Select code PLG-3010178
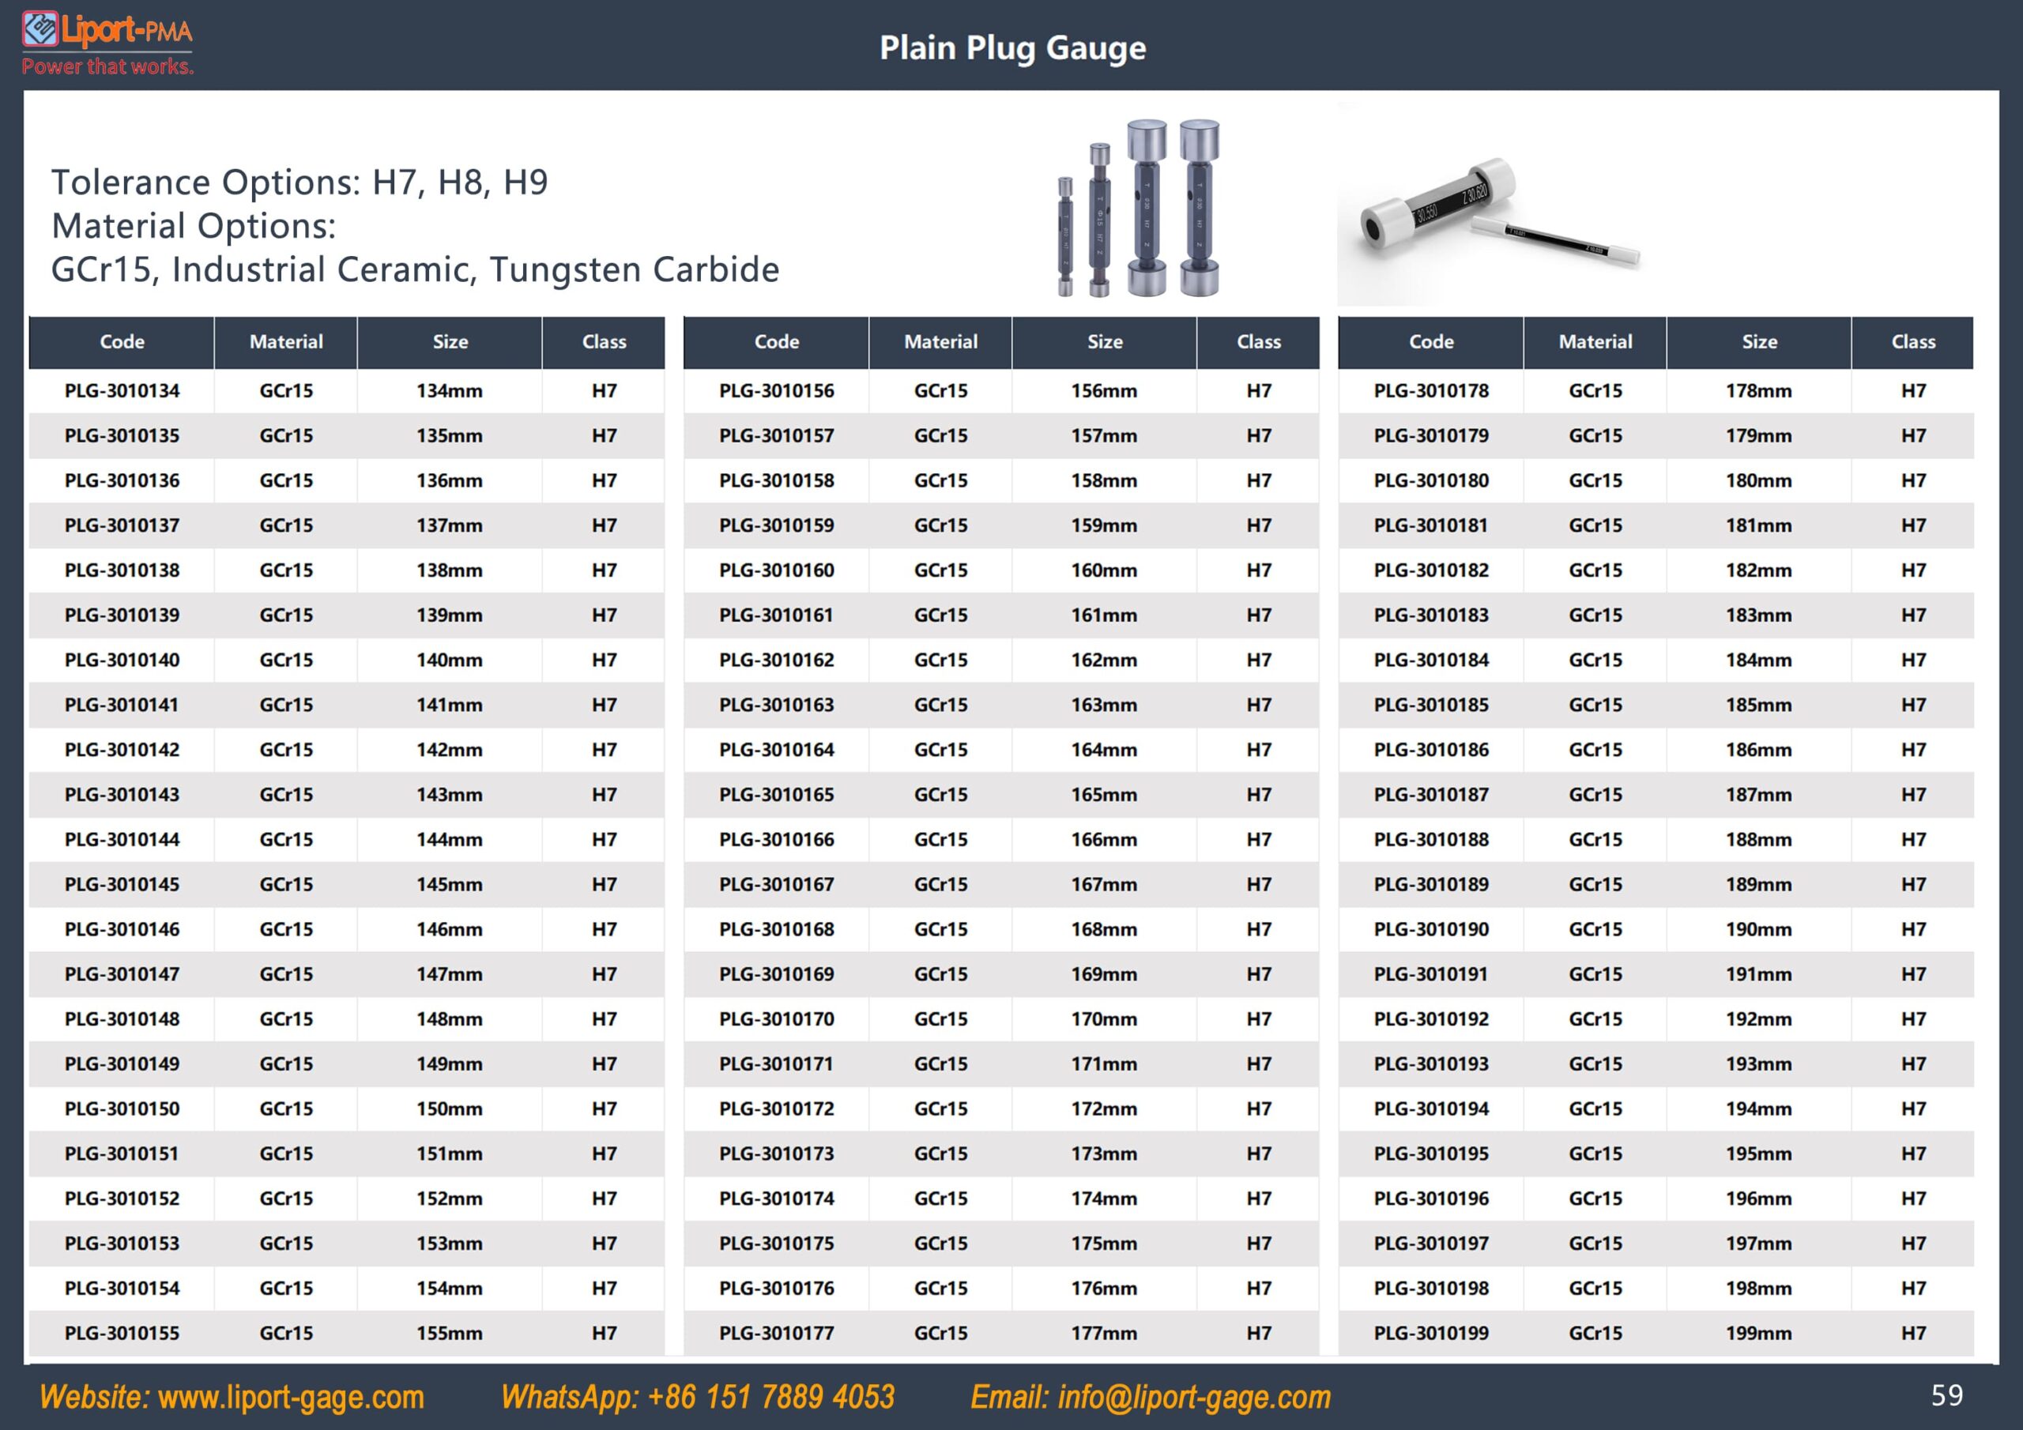The image size is (2023, 1430). coord(1431,391)
